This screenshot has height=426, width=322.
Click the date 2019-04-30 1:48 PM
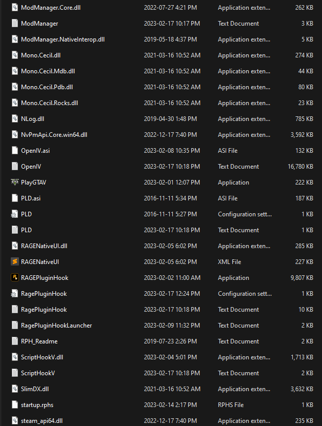[x=170, y=119]
